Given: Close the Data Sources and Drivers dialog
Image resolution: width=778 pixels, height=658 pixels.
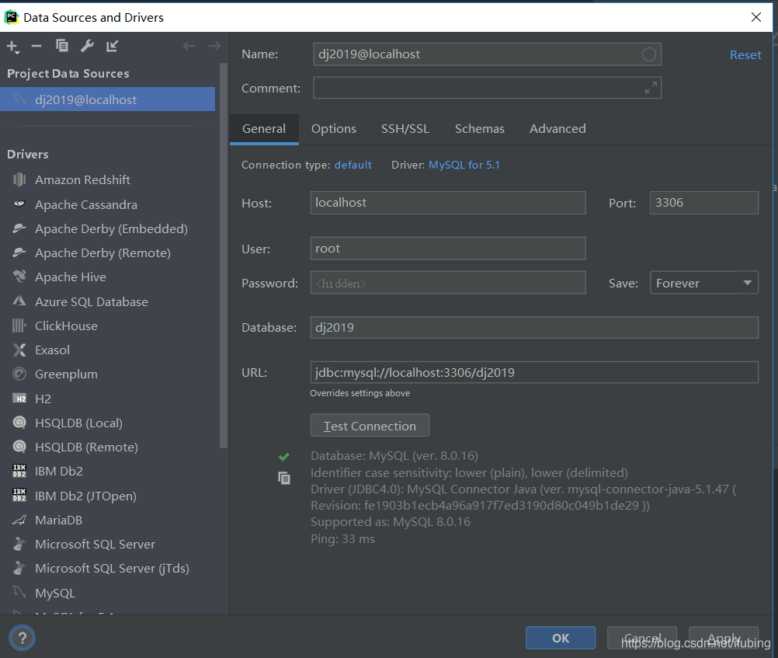Looking at the screenshot, I should coord(756,17).
